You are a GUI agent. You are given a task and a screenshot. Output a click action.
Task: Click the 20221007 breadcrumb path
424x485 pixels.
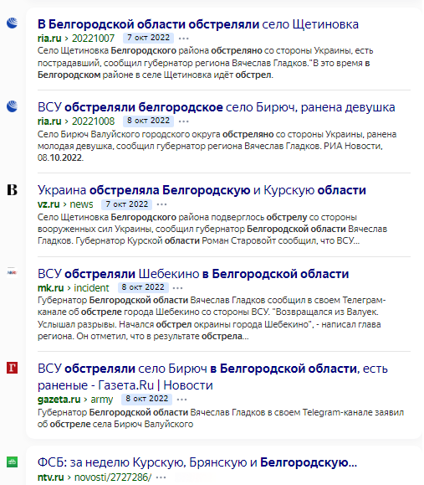tap(93, 39)
